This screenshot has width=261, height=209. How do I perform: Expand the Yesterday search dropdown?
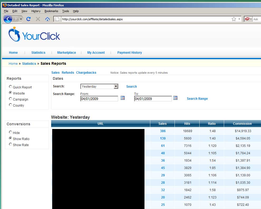point(116,86)
